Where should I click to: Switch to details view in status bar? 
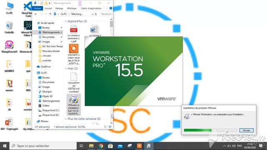click(x=106, y=127)
